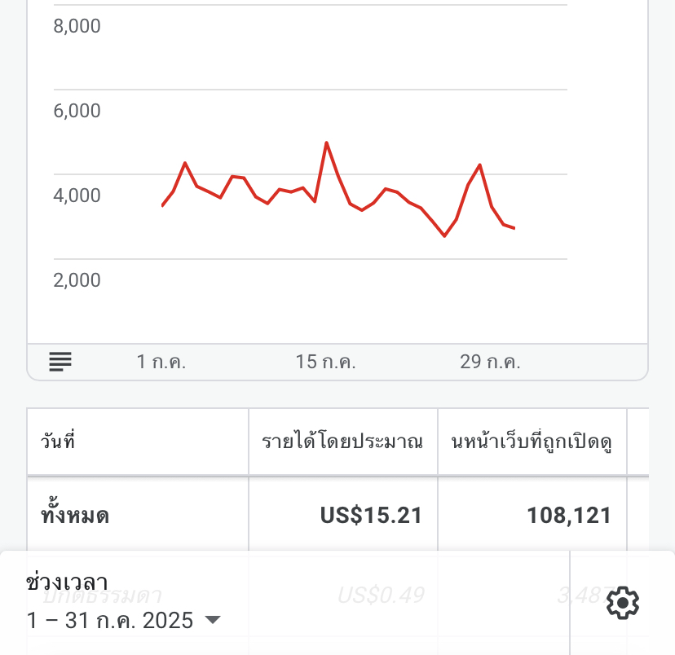Click the 15 ก.ค. axis date label
This screenshot has height=655, width=675.
point(325,362)
